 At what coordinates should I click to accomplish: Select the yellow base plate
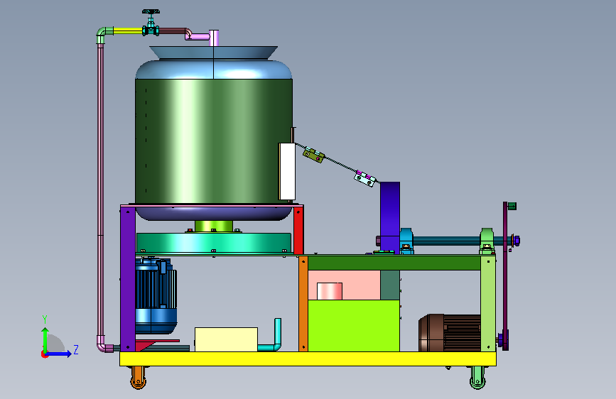308,359
